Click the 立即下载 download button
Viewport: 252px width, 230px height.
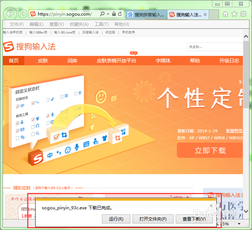click(x=210, y=150)
